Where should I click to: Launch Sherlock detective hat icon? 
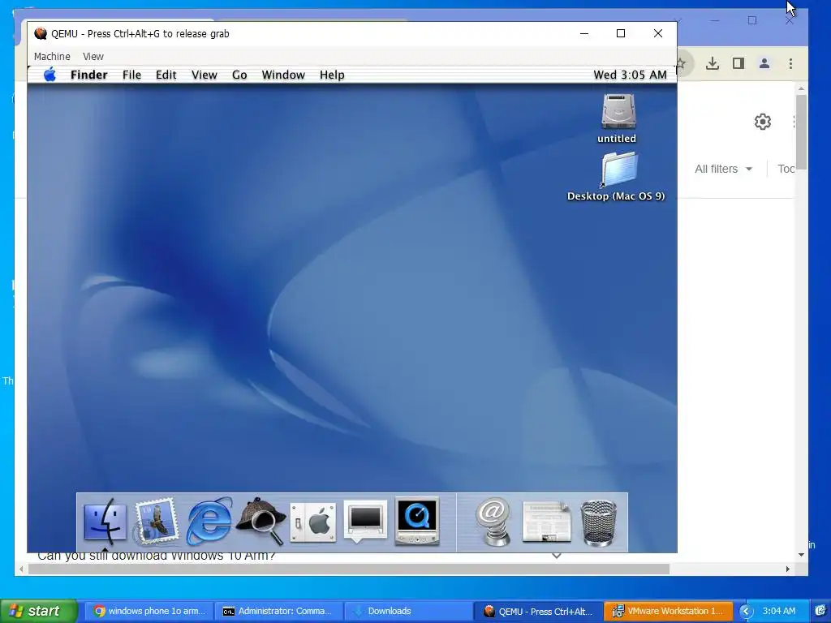tap(260, 522)
